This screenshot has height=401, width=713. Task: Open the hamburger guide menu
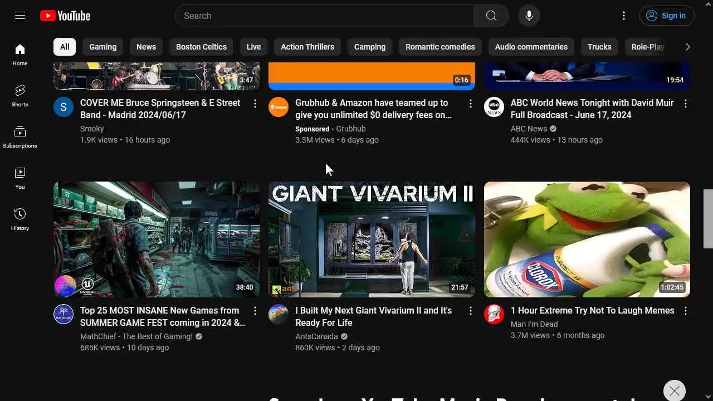[20, 16]
